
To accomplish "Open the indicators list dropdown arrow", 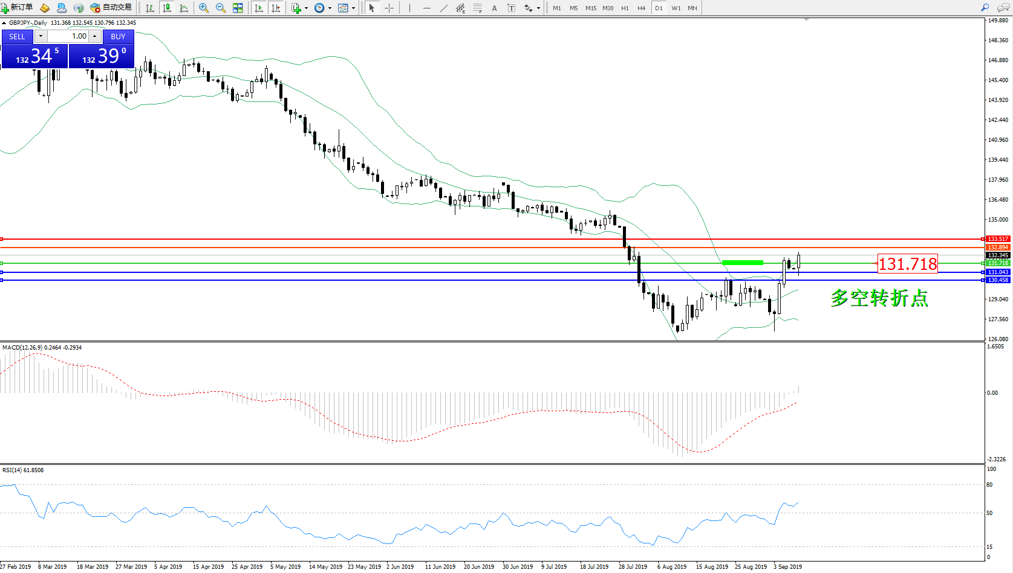I will pyautogui.click(x=306, y=8).
